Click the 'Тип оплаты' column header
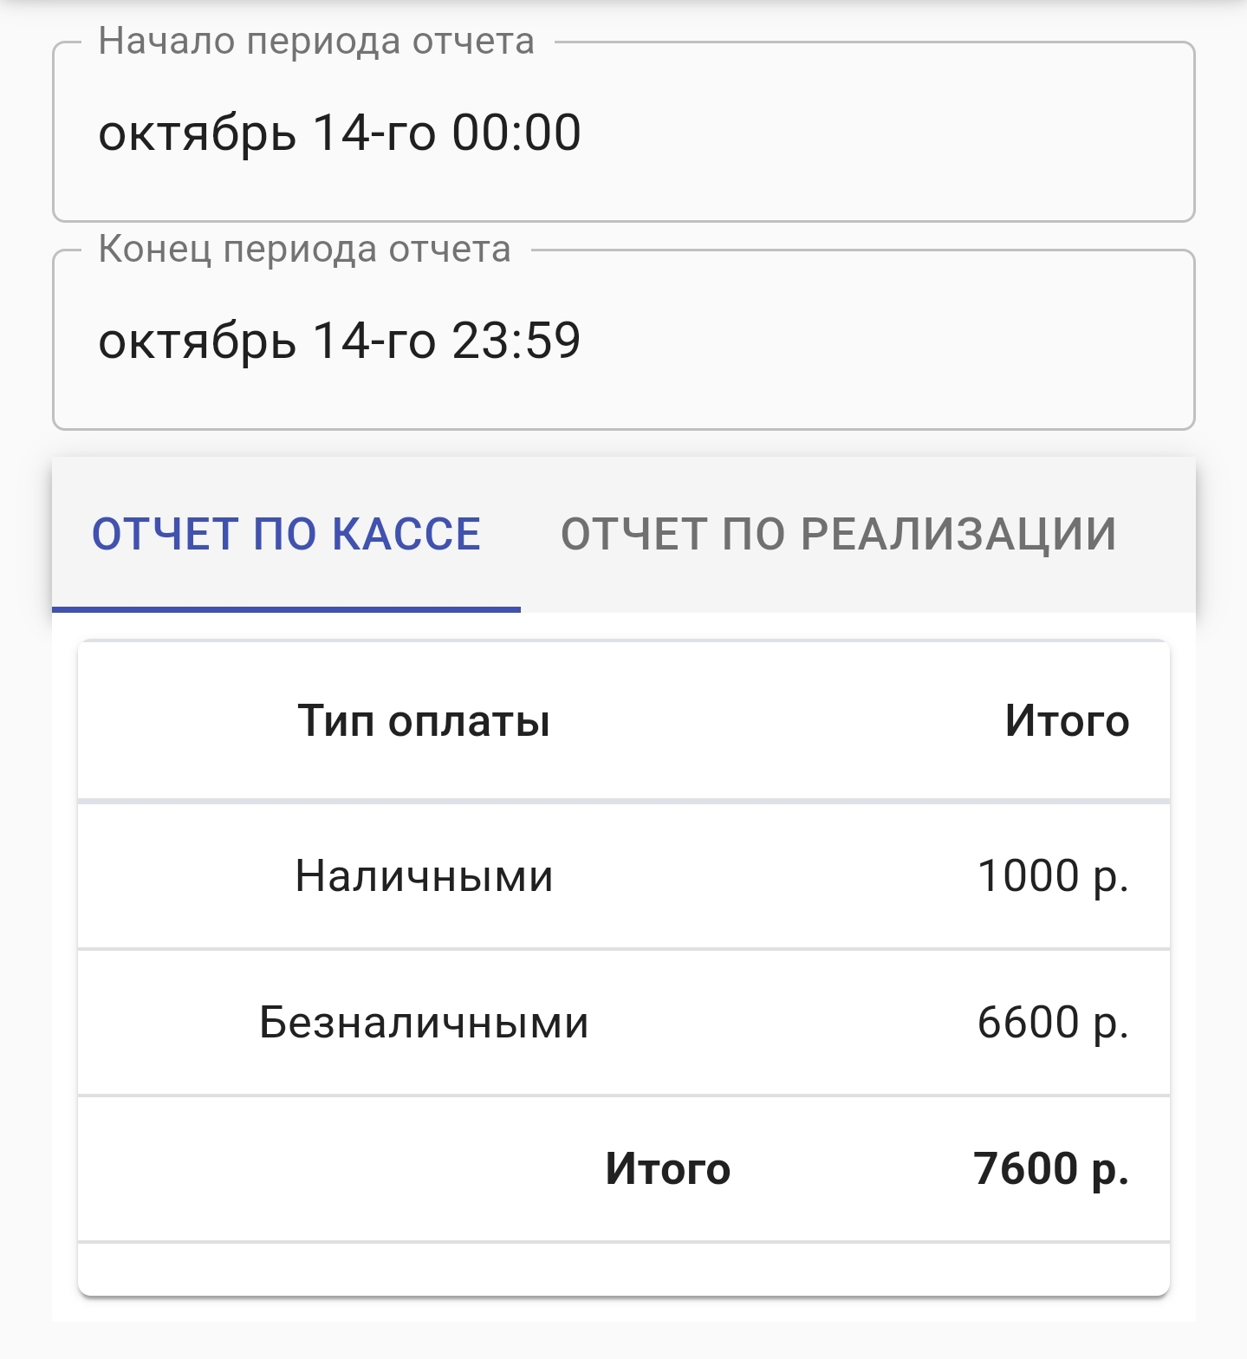Image resolution: width=1247 pixels, height=1359 pixels. (x=424, y=721)
